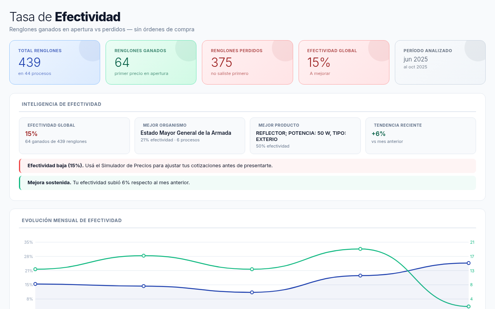Open Mejor Organismo tile Estado Mayor General
The image size is (495, 309).
tap(189, 136)
